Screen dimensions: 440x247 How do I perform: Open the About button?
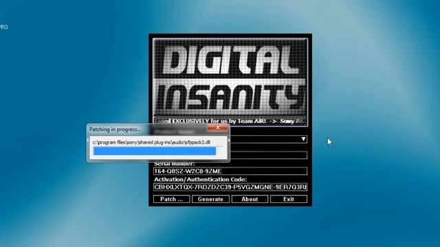(250, 199)
